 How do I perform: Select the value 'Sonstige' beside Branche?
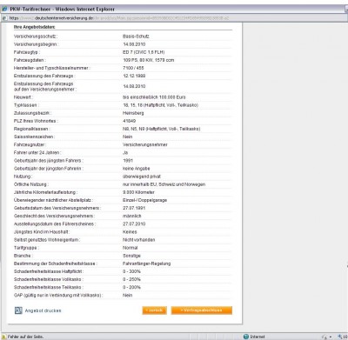(x=131, y=256)
